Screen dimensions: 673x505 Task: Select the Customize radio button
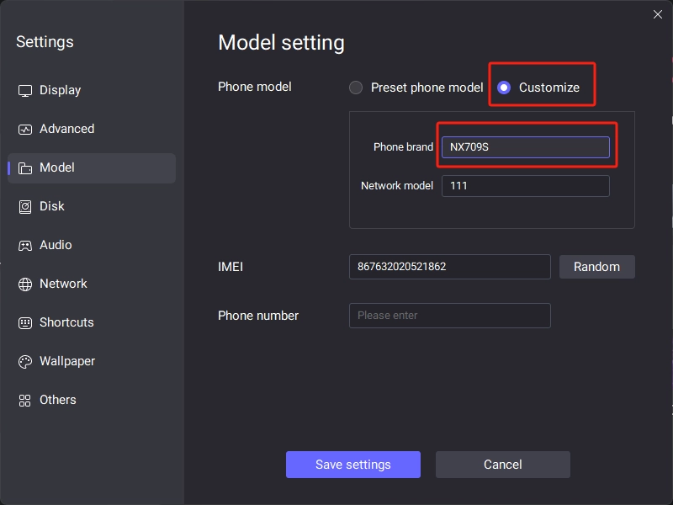[x=503, y=88]
